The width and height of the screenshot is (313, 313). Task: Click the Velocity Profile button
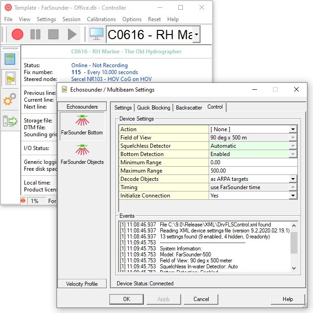[82, 284]
